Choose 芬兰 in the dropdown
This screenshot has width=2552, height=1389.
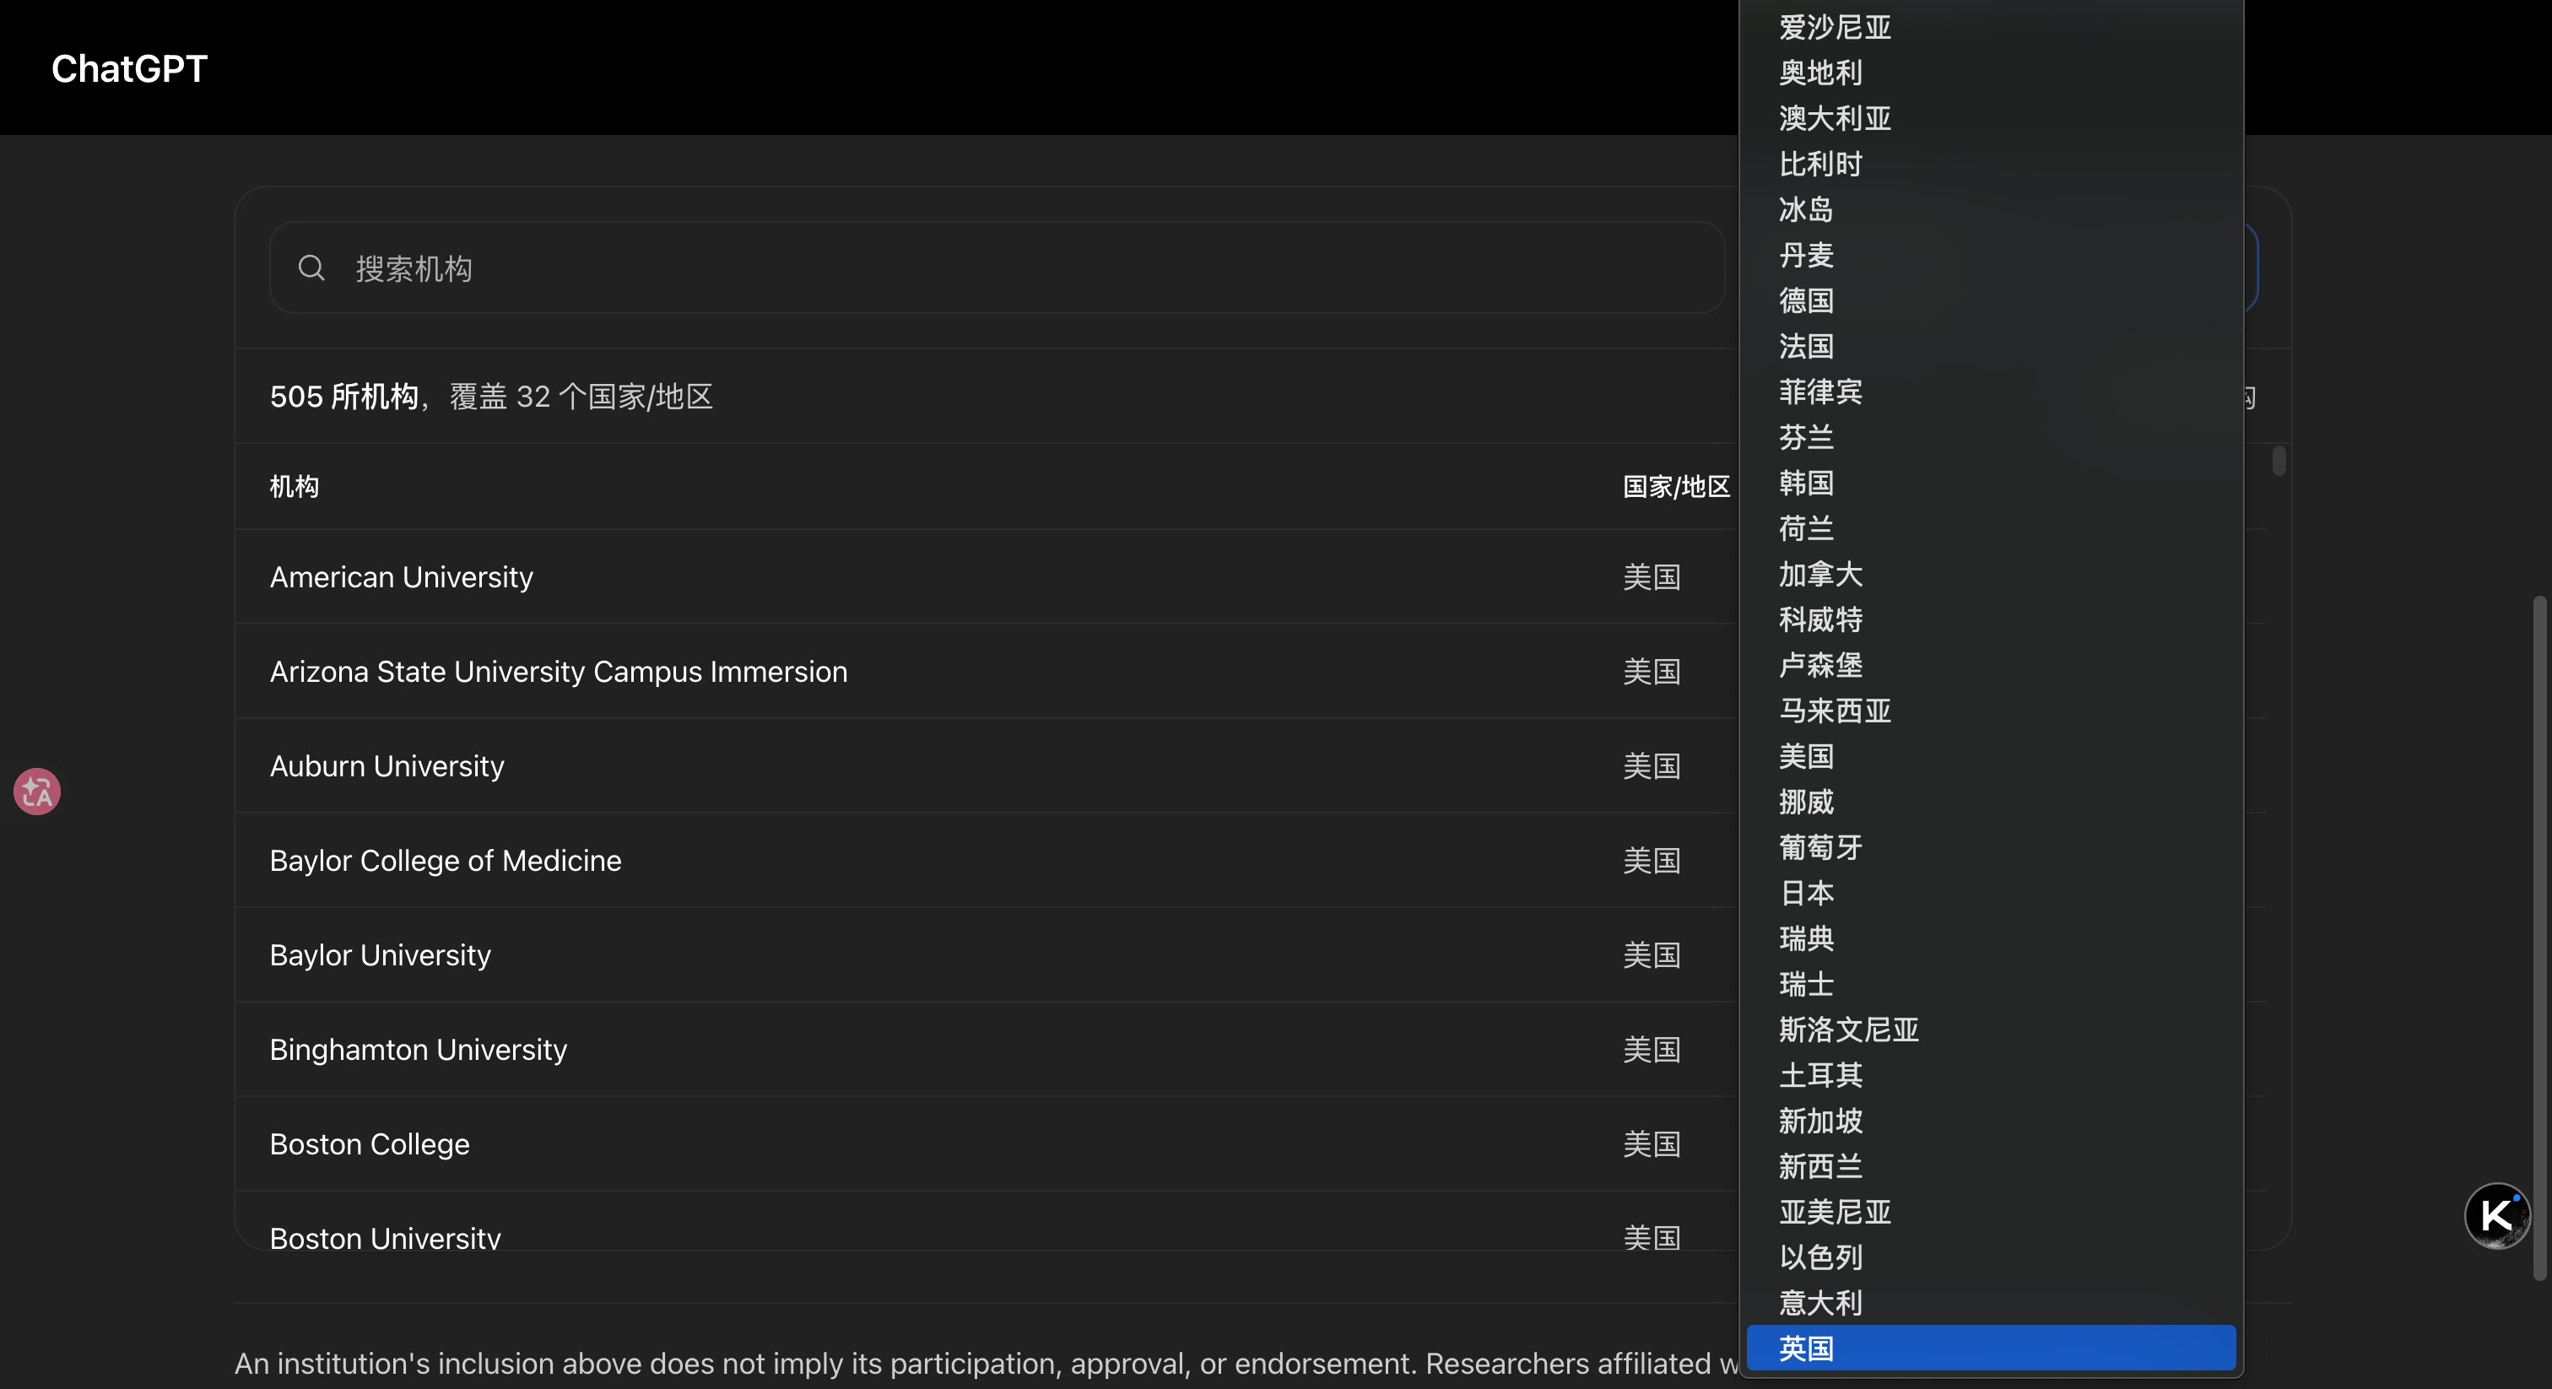(1992, 437)
